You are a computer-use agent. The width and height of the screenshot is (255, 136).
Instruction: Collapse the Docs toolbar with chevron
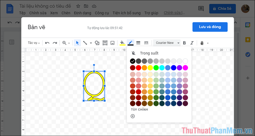point(235,22)
